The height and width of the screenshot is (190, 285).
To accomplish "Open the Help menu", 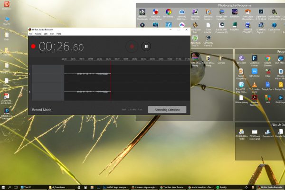I will [x=59, y=34].
